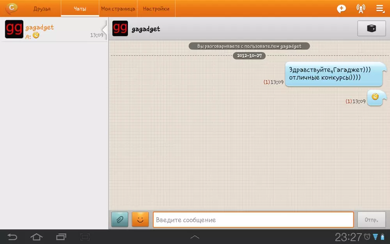Tap the gagadget avatar in chat header

pyautogui.click(x=120, y=29)
